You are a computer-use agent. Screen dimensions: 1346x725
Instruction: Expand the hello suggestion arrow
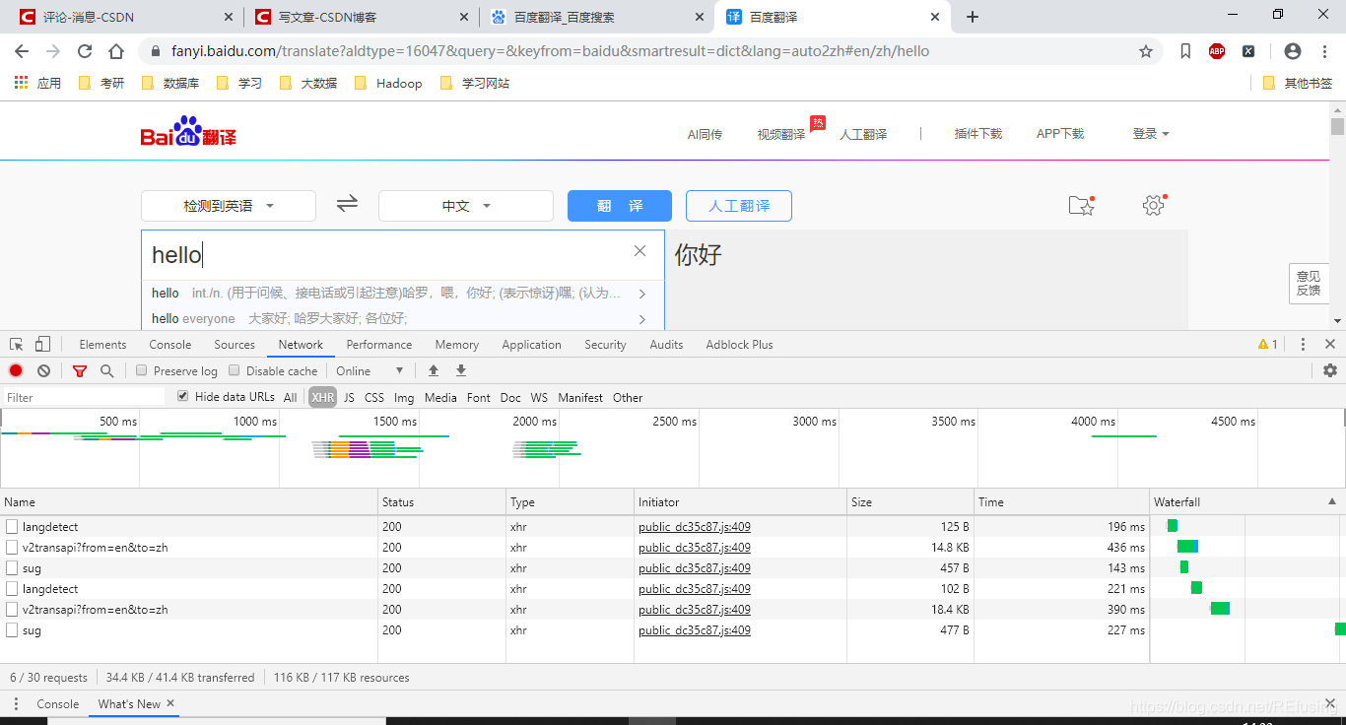pyautogui.click(x=642, y=294)
